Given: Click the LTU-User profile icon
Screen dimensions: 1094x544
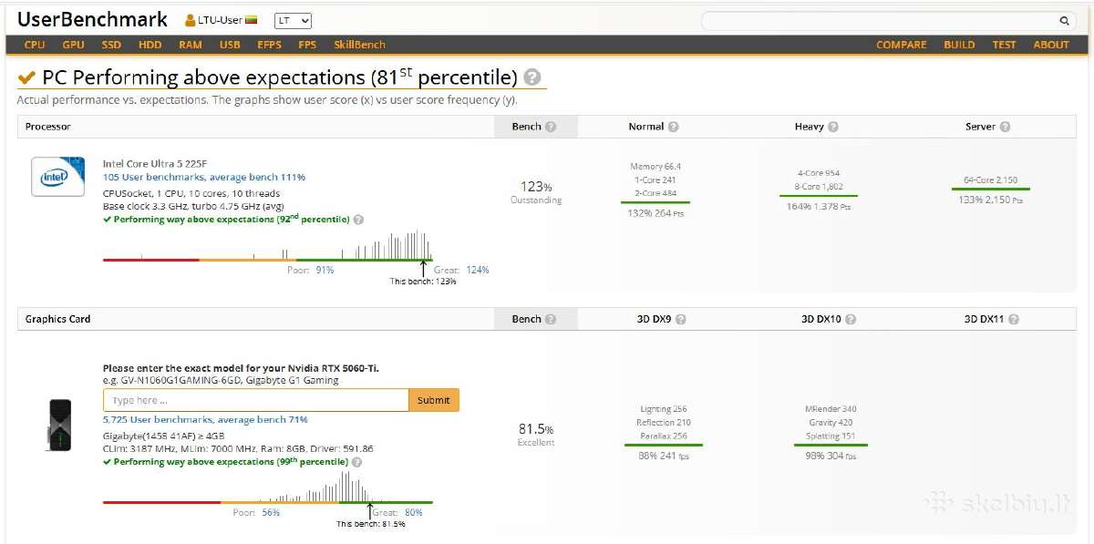Looking at the screenshot, I should click(191, 20).
